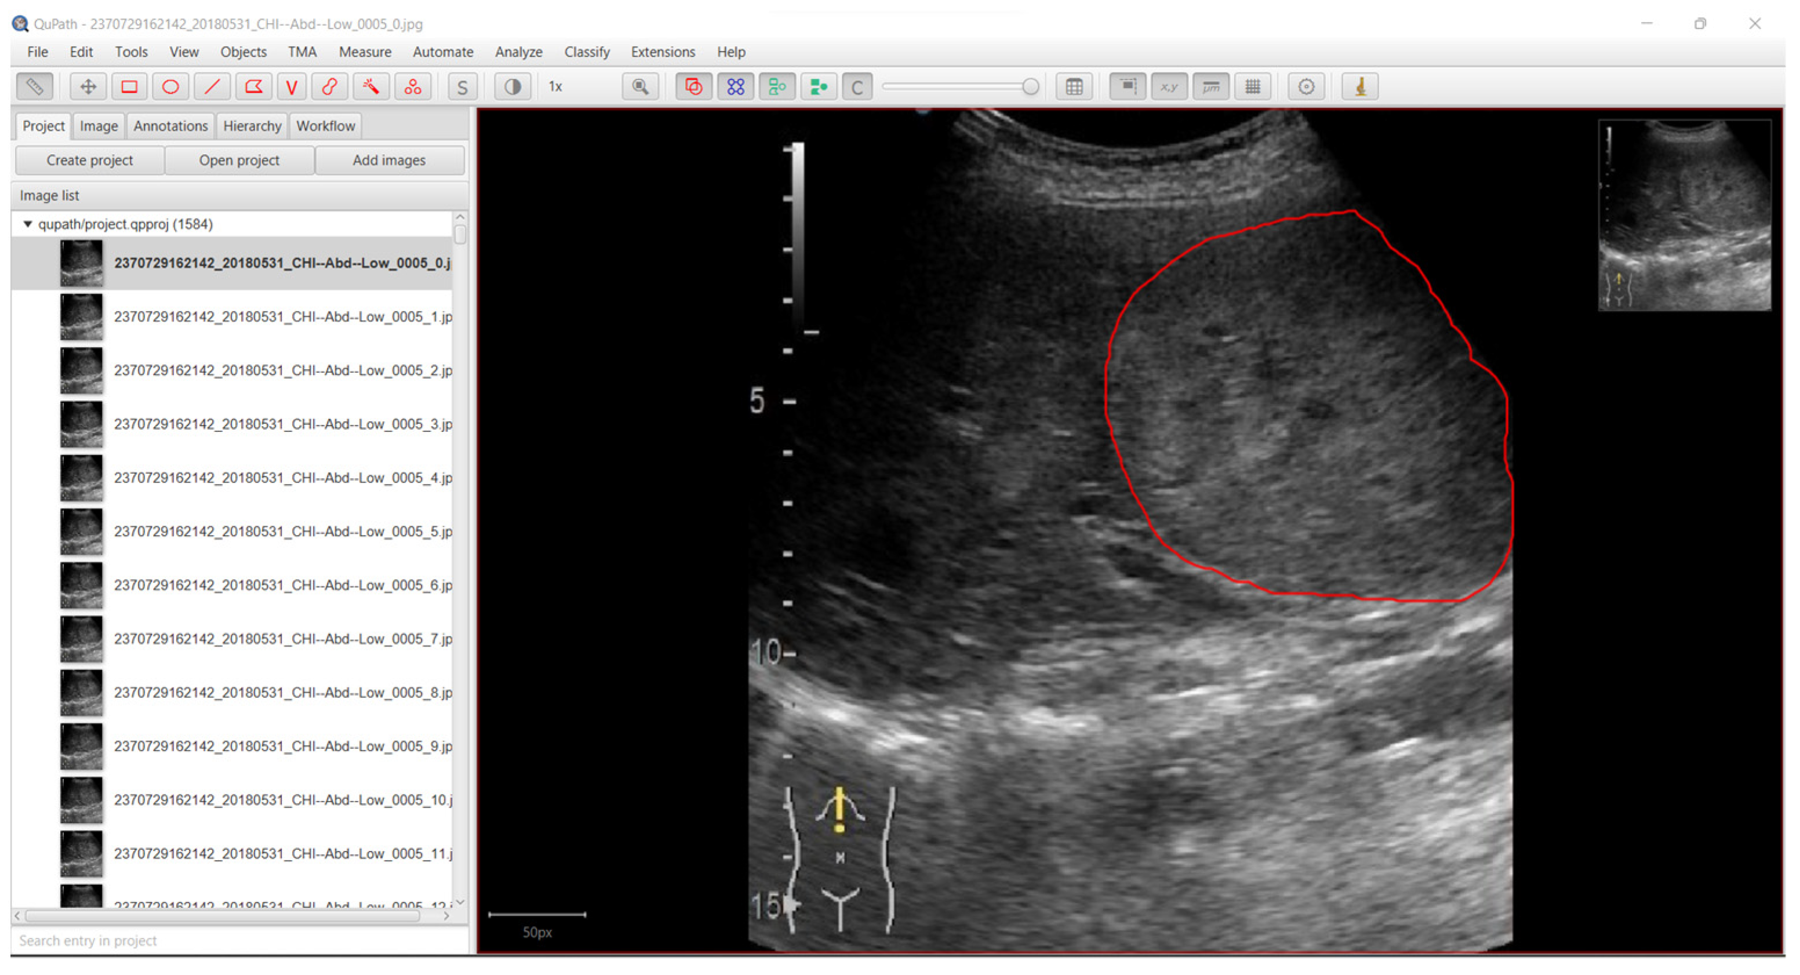Select the Brush annotation tool

point(330,87)
